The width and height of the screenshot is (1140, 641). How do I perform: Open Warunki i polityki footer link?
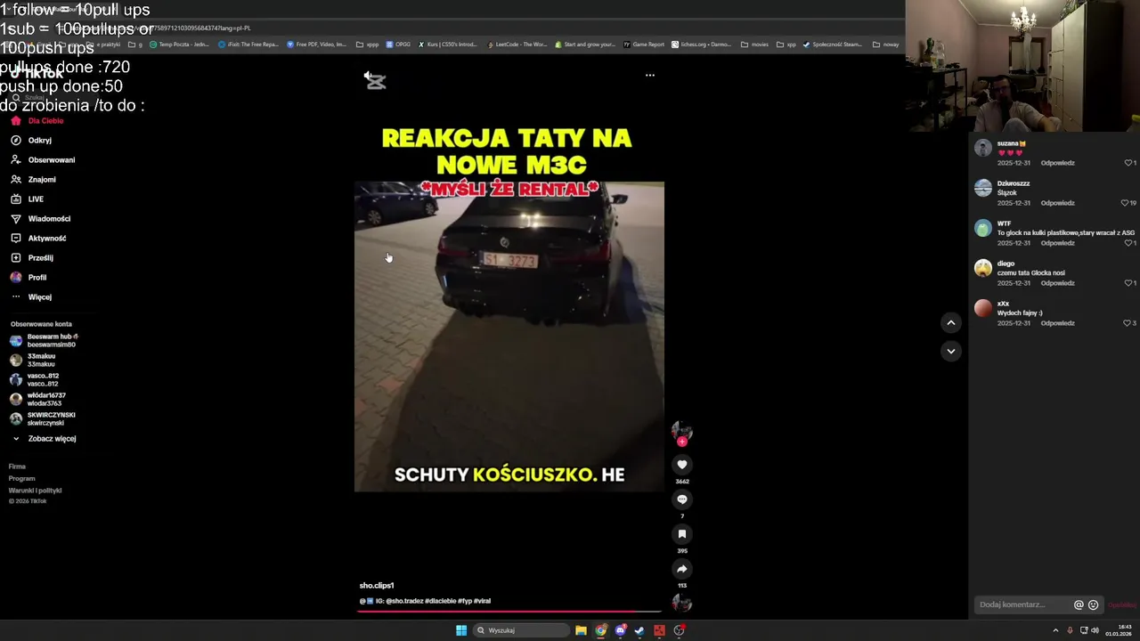click(x=35, y=491)
